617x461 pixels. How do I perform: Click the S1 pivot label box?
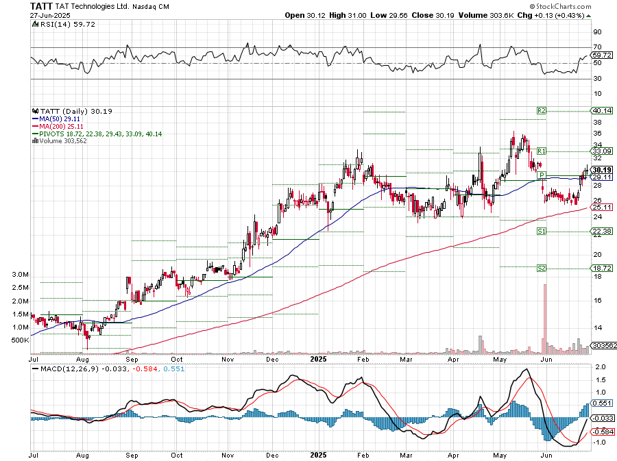click(x=542, y=231)
